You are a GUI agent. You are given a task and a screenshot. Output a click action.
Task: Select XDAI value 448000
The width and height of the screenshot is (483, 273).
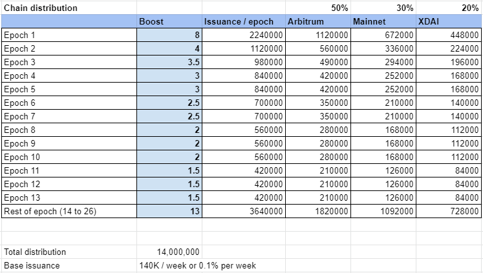click(x=449, y=35)
